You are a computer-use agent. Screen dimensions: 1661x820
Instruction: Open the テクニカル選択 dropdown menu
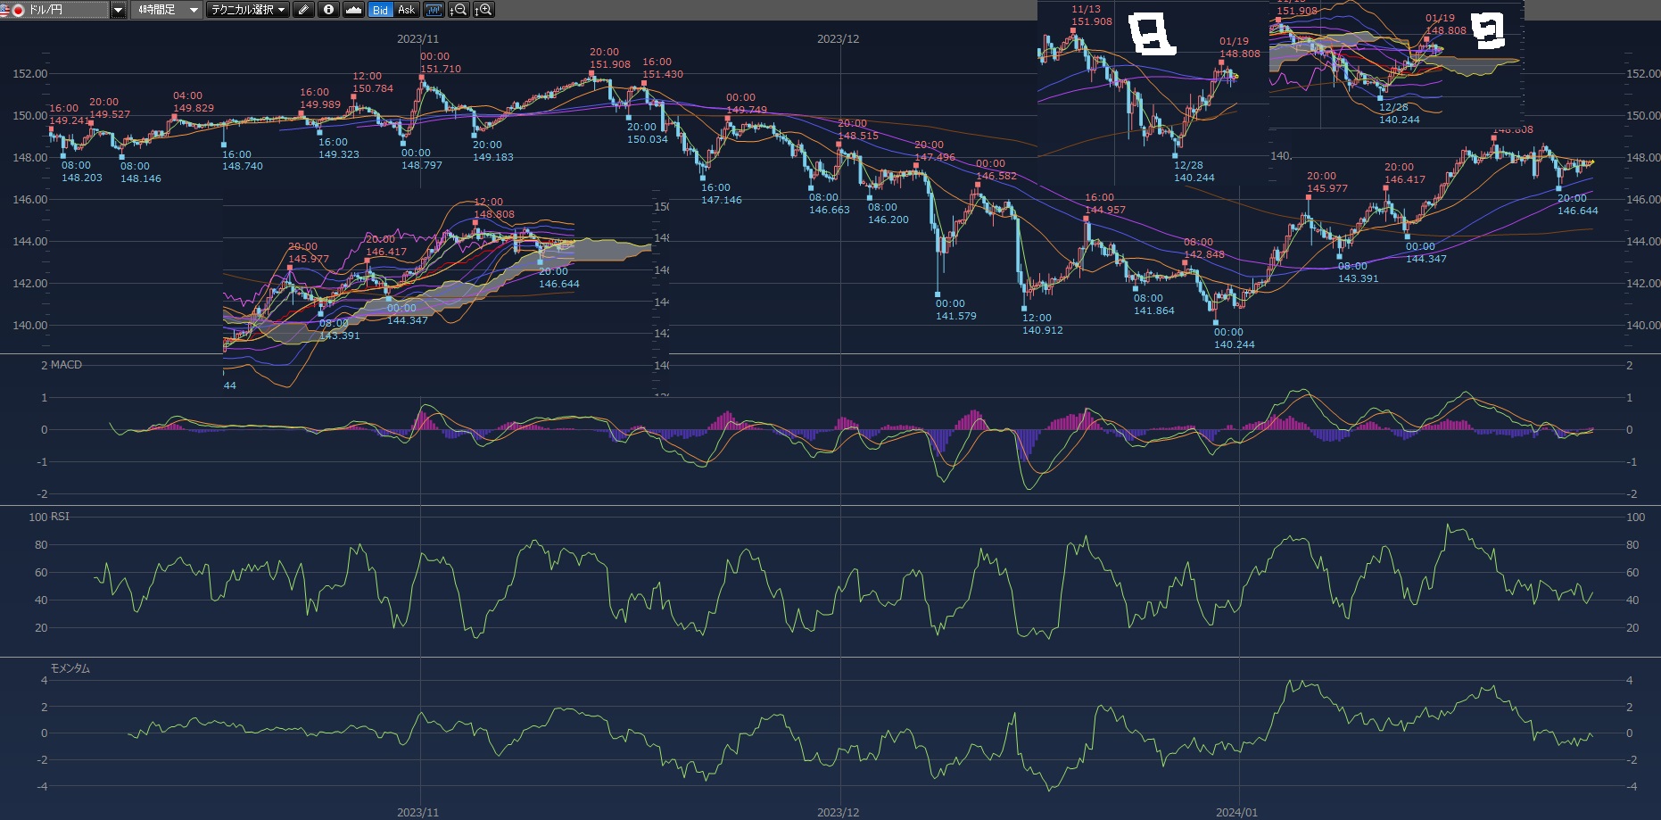click(247, 10)
